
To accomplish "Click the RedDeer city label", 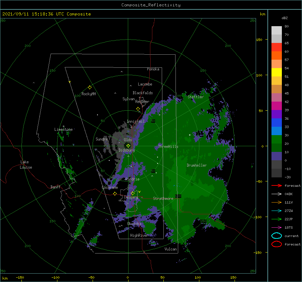I will (x=142, y=102).
